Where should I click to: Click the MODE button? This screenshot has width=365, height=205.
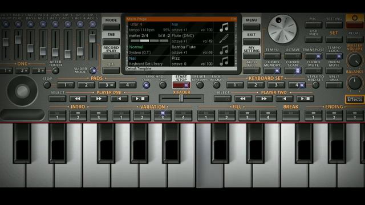point(111,27)
